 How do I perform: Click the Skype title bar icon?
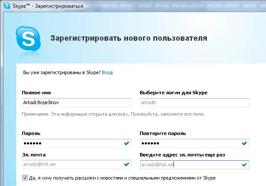pyautogui.click(x=6, y=6)
